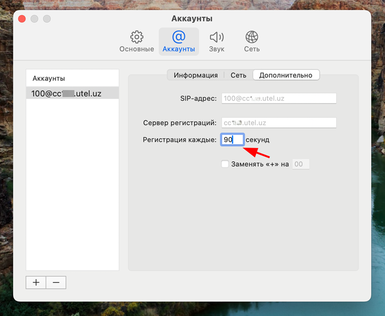Click the Аккаунты window title bar text

click(192, 18)
